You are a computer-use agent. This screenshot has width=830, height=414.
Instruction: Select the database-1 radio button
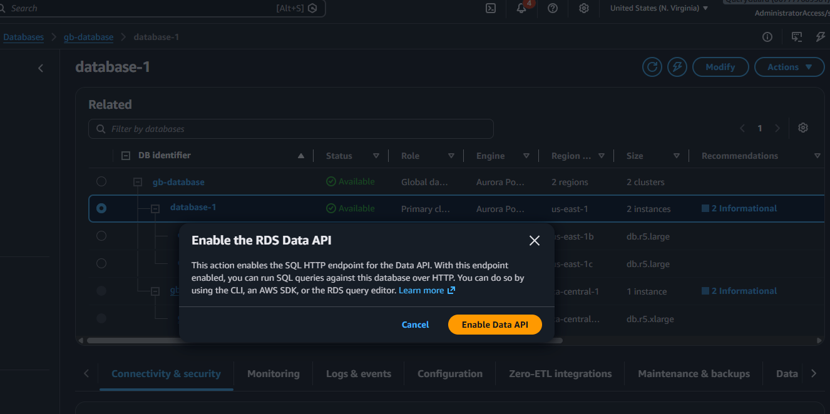pyautogui.click(x=101, y=208)
